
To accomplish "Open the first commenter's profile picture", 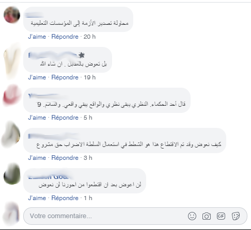I will point(12,15).
